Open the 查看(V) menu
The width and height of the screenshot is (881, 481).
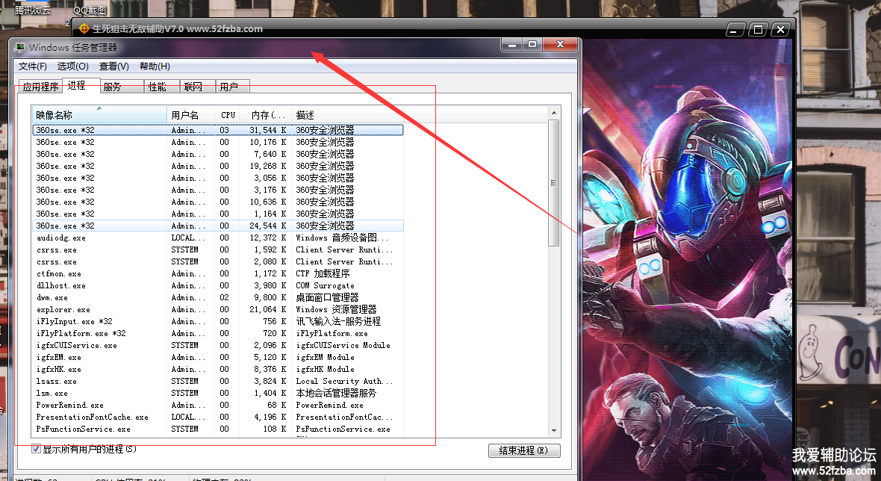click(x=114, y=66)
